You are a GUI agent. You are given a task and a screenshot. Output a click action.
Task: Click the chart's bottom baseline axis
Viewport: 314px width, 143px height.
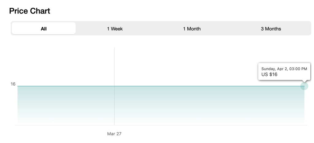[161, 125]
